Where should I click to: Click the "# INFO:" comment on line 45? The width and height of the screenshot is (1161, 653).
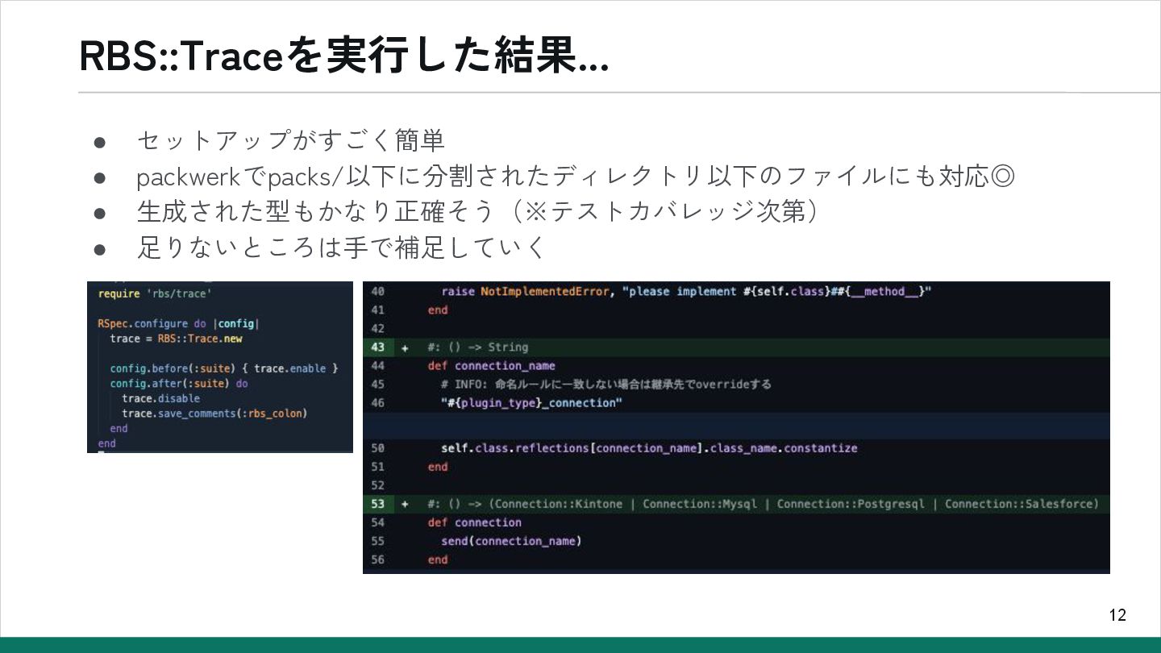605,384
